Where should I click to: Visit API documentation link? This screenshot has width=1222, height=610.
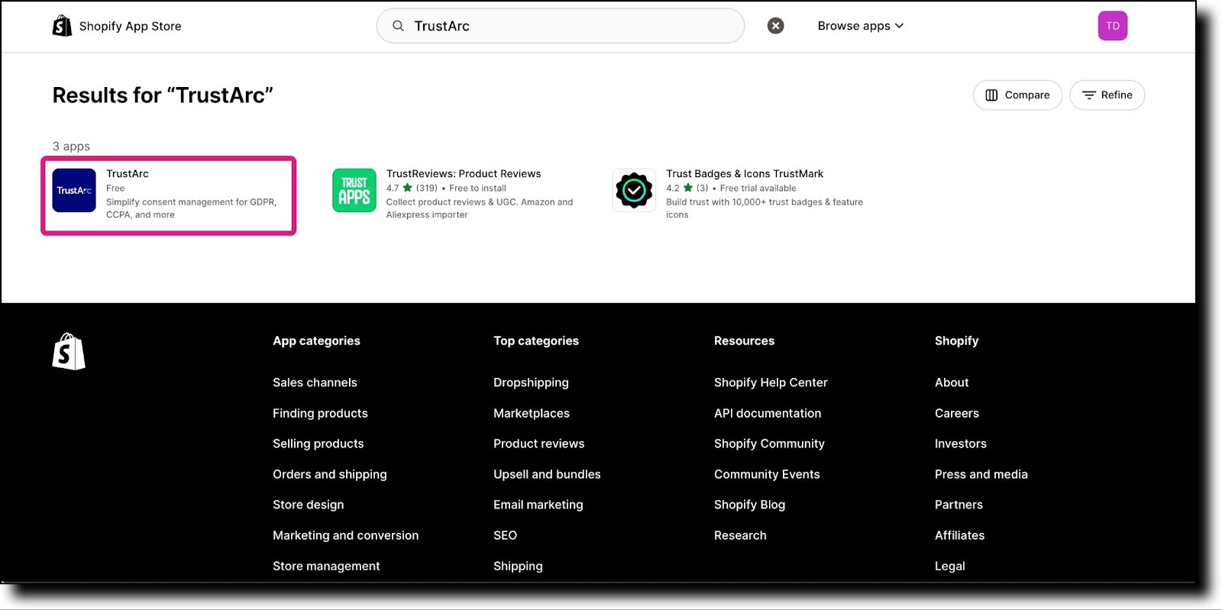tap(768, 413)
